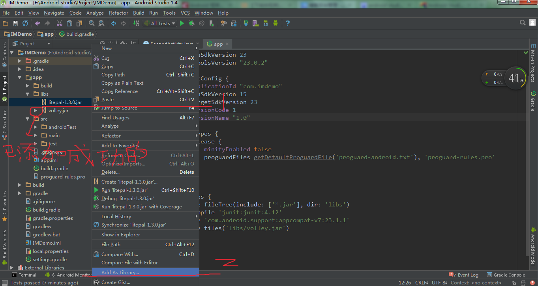Navigate Back with the left arrow icon
The height and width of the screenshot is (286, 538).
point(114,24)
